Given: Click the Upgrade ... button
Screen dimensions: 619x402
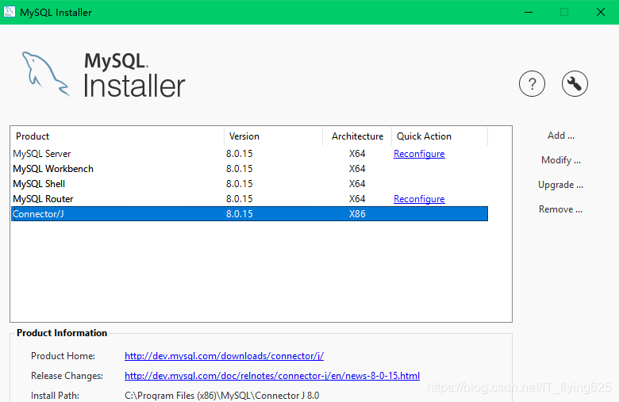Looking at the screenshot, I should [560, 185].
